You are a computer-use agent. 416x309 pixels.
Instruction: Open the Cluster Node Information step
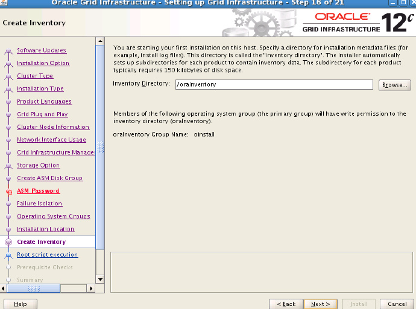pyautogui.click(x=53, y=127)
